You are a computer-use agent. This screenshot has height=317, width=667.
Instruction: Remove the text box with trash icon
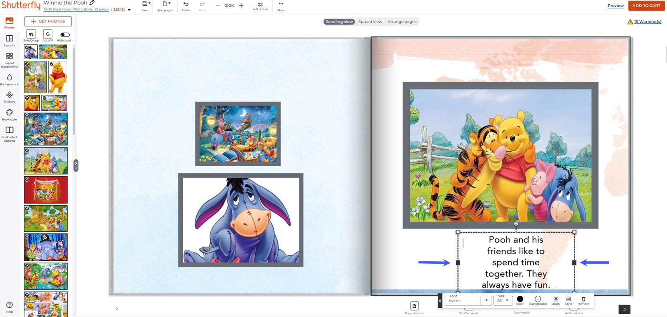583,301
